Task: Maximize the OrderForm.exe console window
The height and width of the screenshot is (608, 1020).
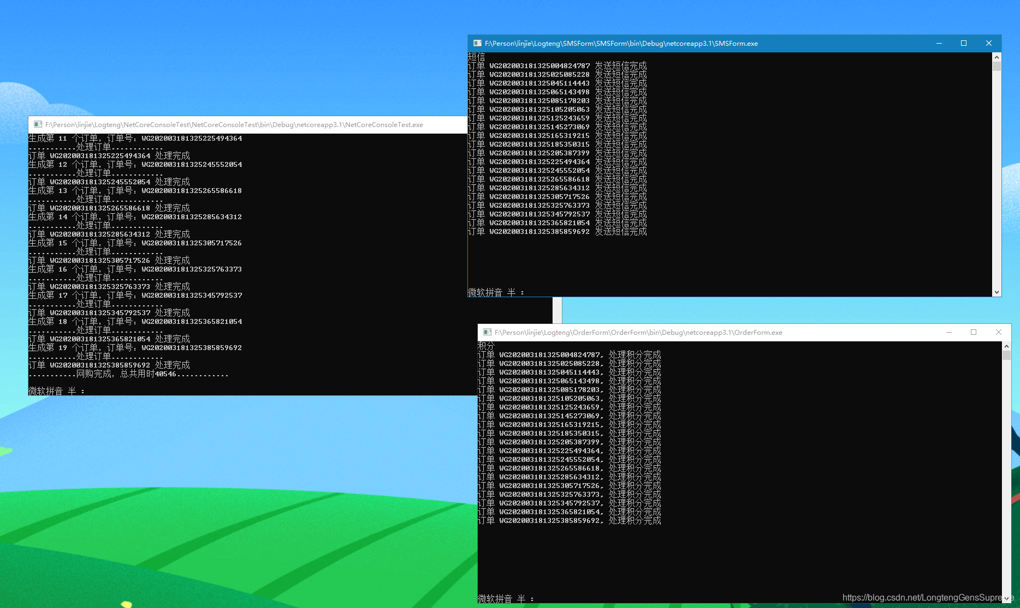Action: tap(974, 332)
